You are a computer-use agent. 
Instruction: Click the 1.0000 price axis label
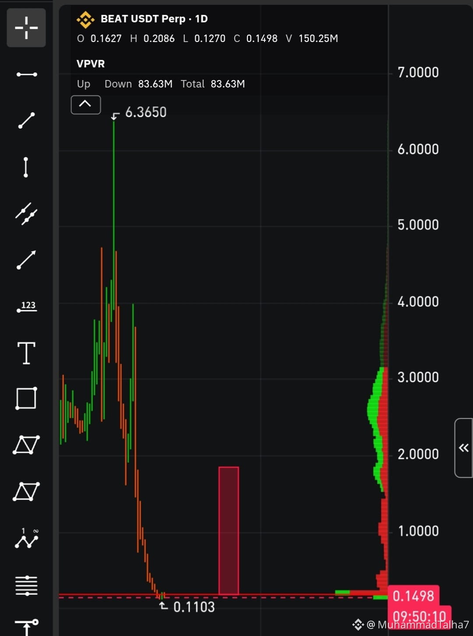tap(418, 531)
